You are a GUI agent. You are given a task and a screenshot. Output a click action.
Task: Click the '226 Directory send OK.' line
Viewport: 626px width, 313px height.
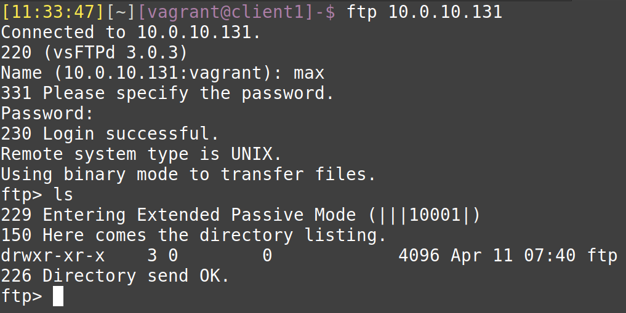pos(115,275)
